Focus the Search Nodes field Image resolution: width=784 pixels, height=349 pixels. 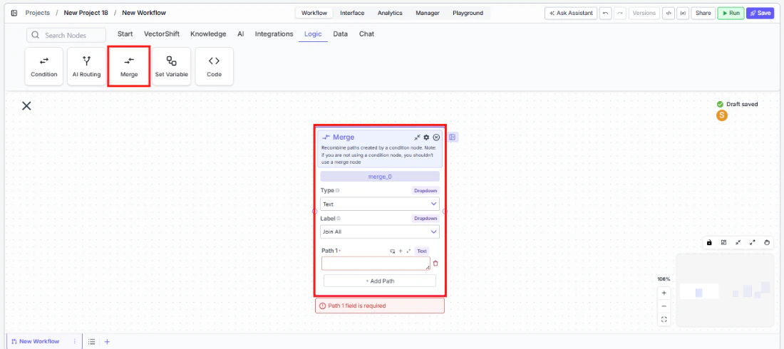[66, 35]
